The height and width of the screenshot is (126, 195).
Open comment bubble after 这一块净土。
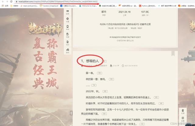[x=142, y=124]
